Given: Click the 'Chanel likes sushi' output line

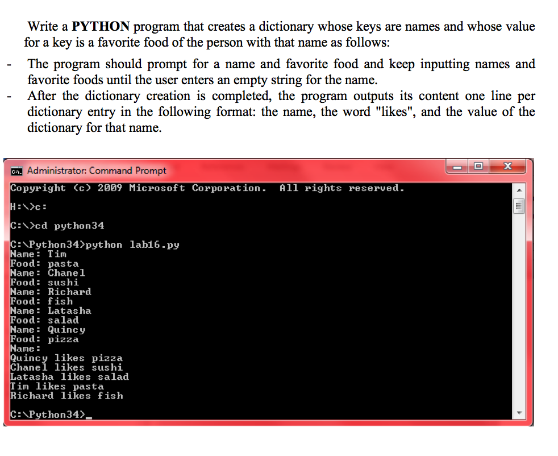Looking at the screenshot, I should tap(66, 367).
